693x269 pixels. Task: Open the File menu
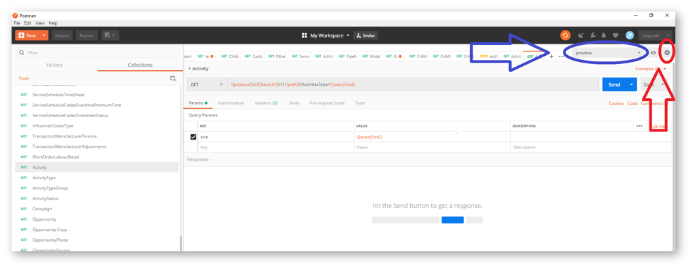point(17,23)
